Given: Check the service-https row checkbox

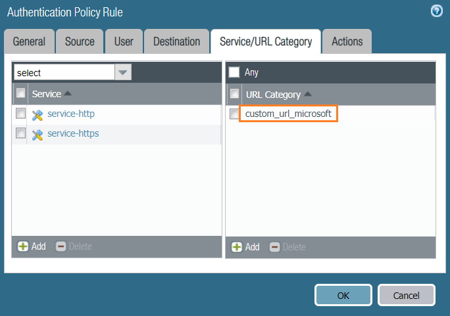Looking at the screenshot, I should 20,133.
